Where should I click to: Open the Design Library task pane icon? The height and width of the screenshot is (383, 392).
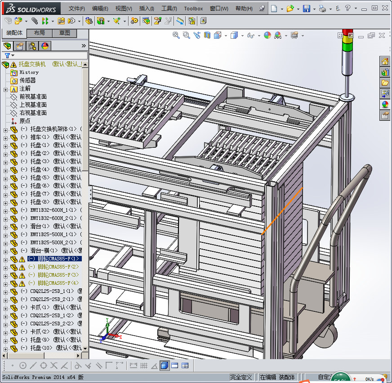tap(385, 73)
